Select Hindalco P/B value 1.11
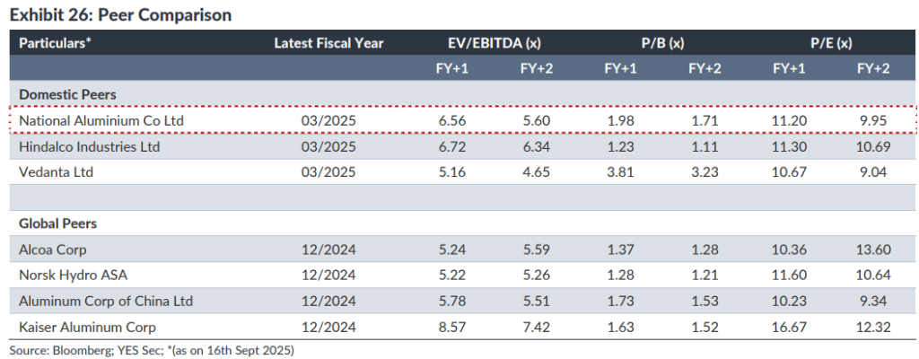This screenshot has width=919, height=359. point(705,146)
